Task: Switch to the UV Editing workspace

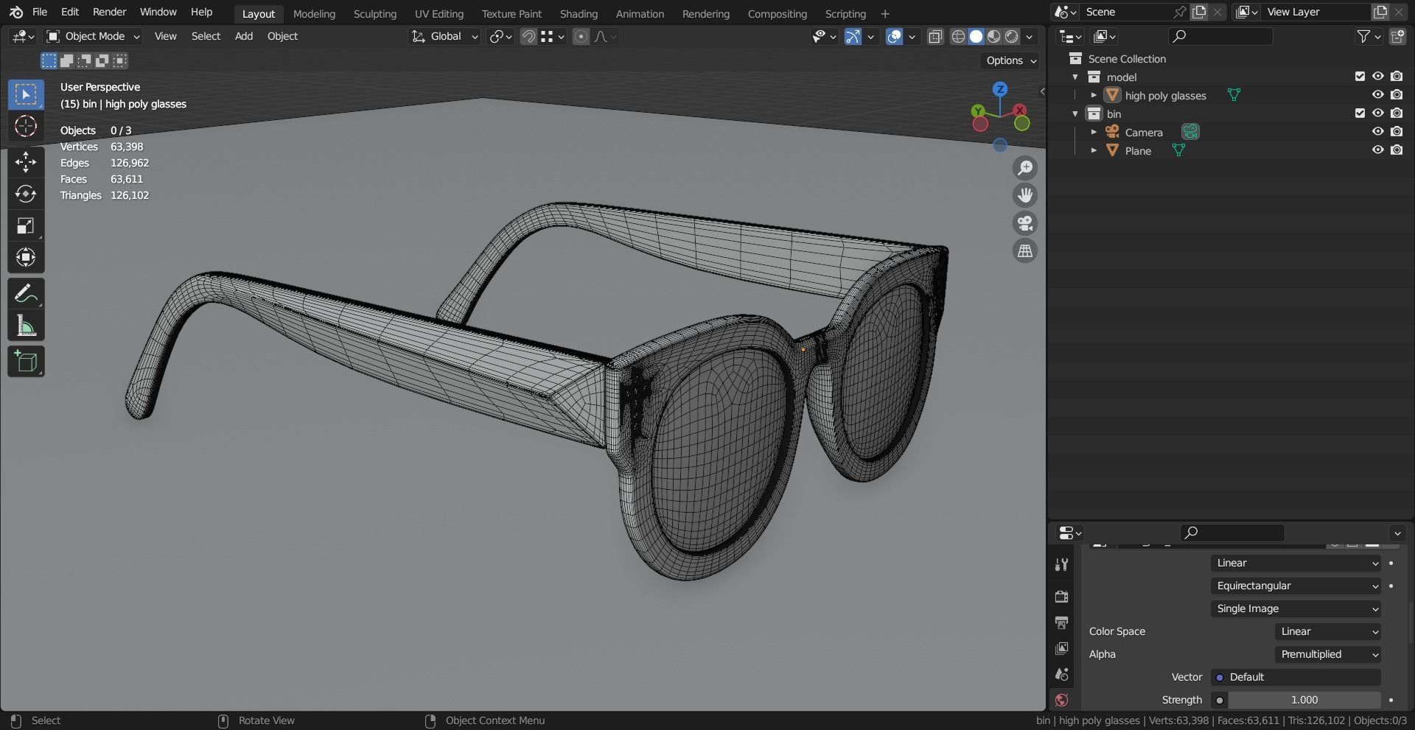Action: pyautogui.click(x=439, y=14)
